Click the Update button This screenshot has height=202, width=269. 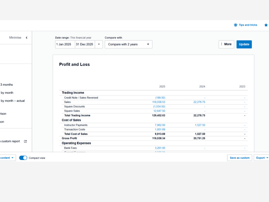pyautogui.click(x=244, y=44)
